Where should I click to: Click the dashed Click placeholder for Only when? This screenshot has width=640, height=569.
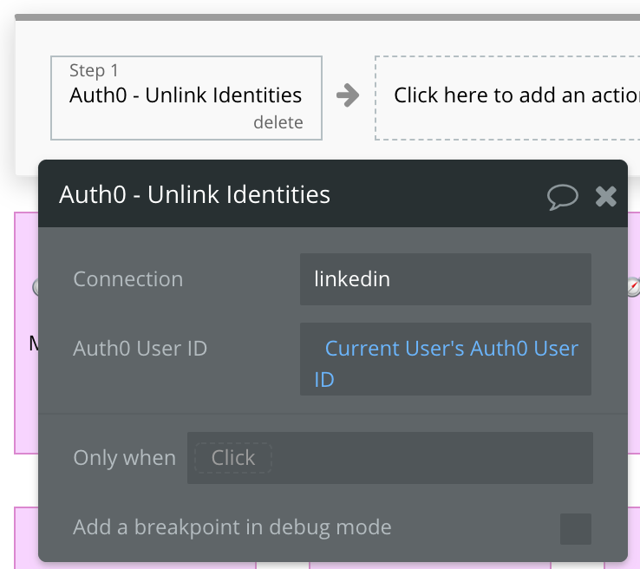(x=232, y=458)
